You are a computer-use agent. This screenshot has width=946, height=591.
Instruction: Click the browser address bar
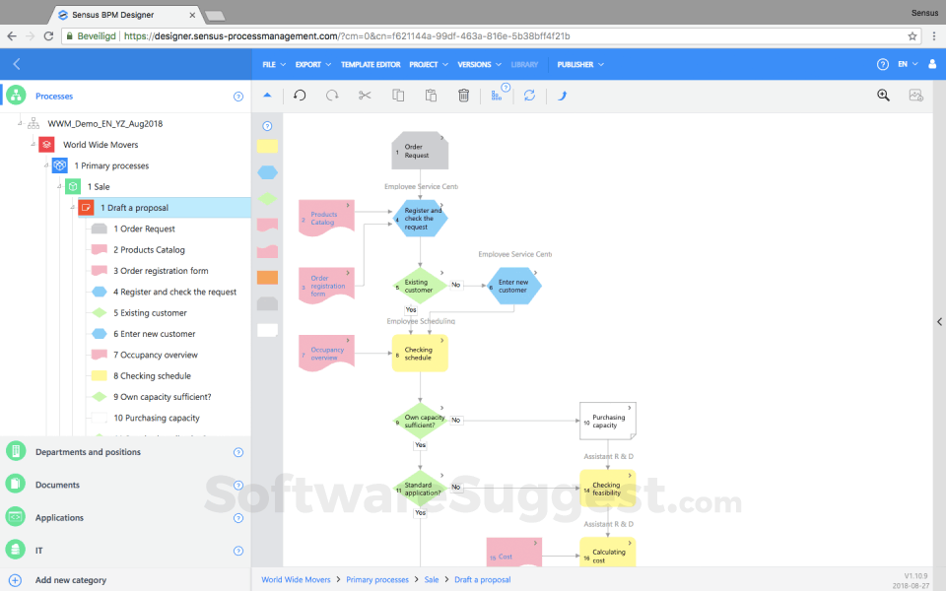pyautogui.click(x=491, y=36)
